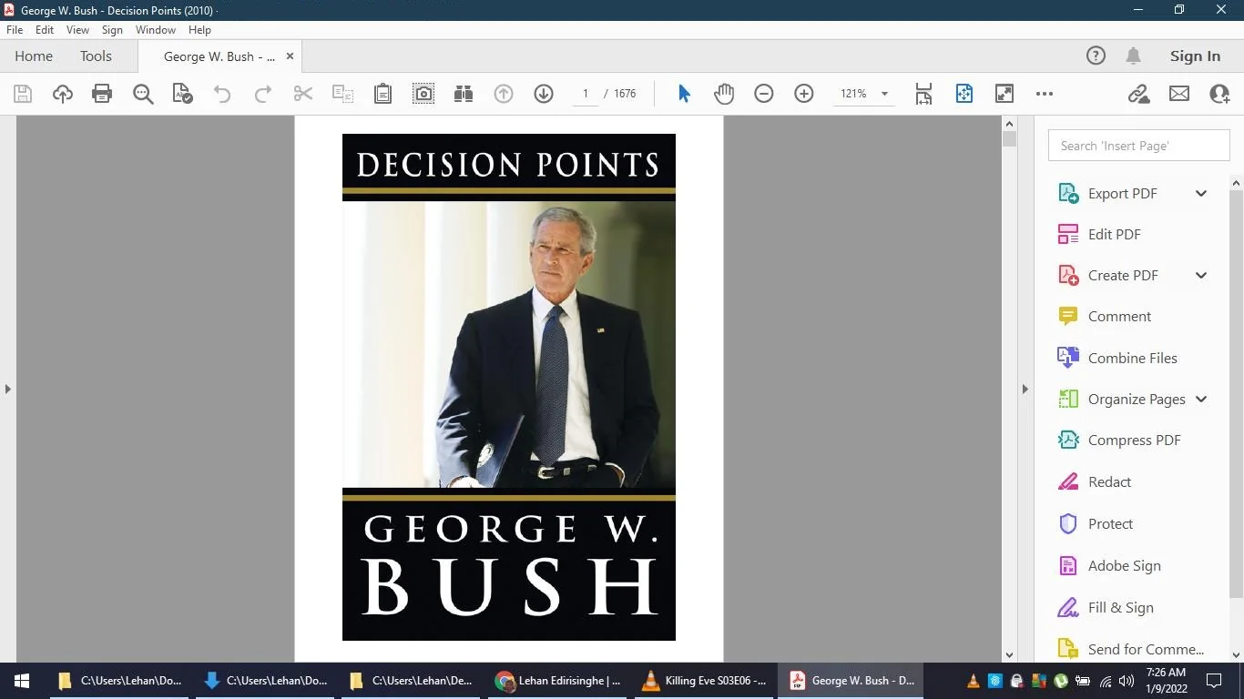Screen dimensions: 1244x699
Task: Click the scissors cut icon
Action: 303,94
